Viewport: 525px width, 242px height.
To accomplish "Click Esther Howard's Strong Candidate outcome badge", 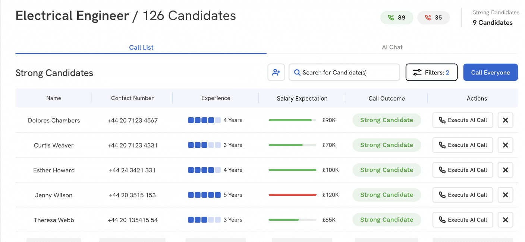I will [x=387, y=170].
